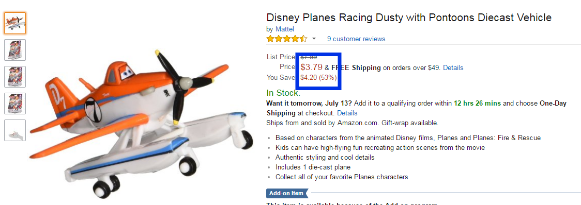Open Details link after One-Day Shipping text
The width and height of the screenshot is (581, 205).
click(x=347, y=113)
